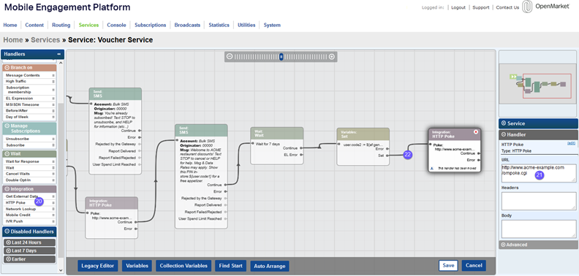Collapse the Manage Subscriptions group
The width and height of the screenshot is (579, 276).
coord(7,126)
